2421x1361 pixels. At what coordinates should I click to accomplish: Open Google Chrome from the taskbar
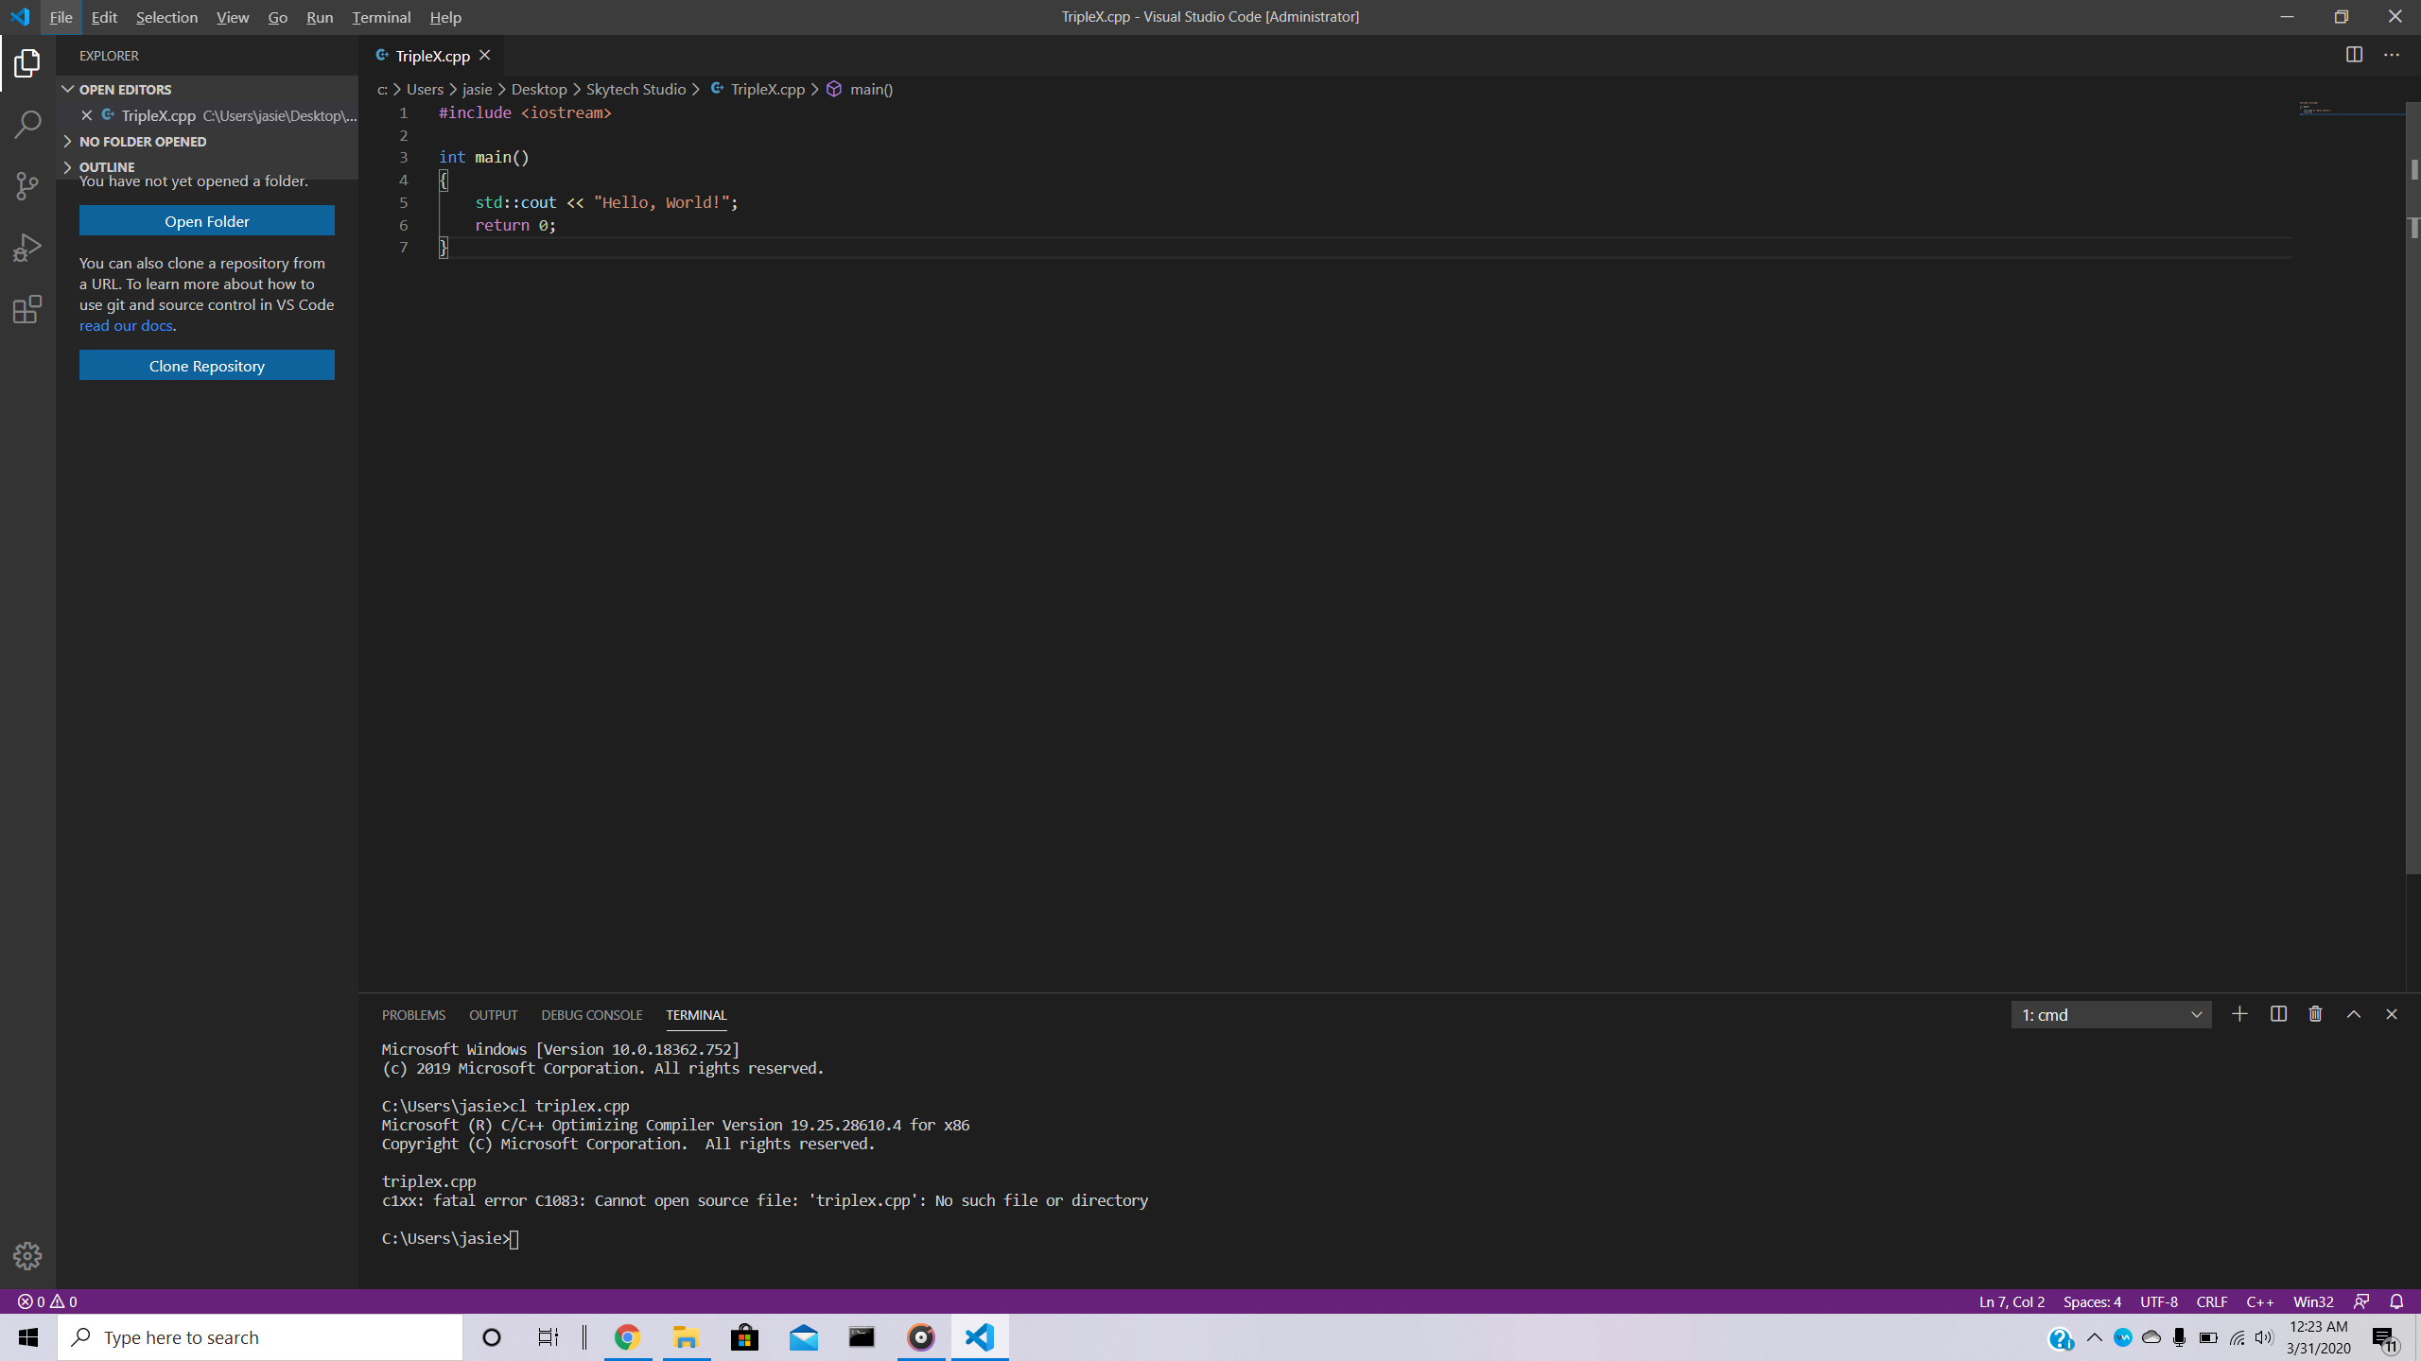[627, 1337]
